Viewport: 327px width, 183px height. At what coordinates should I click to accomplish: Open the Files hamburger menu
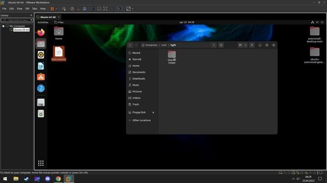point(252,45)
